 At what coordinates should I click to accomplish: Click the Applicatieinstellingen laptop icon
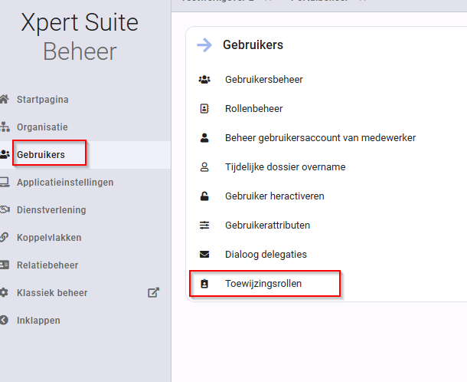tap(5, 182)
